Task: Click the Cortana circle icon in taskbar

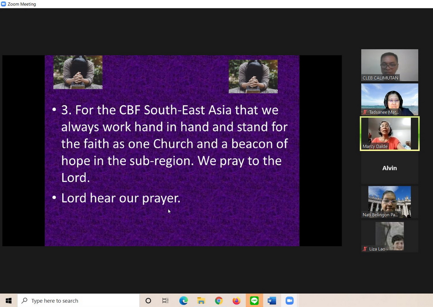Action: pyautogui.click(x=148, y=301)
